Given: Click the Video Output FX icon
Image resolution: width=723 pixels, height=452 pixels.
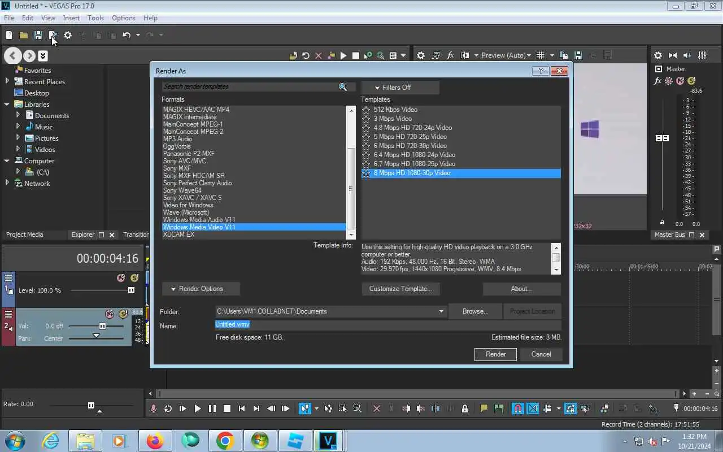Looking at the screenshot, I should pyautogui.click(x=450, y=55).
